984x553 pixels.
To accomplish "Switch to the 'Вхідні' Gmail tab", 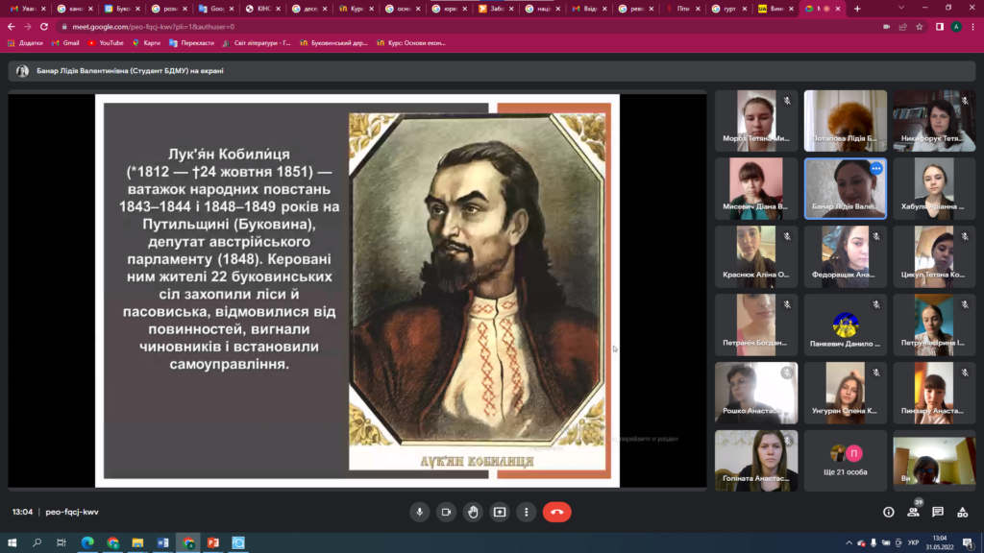I will [x=589, y=9].
